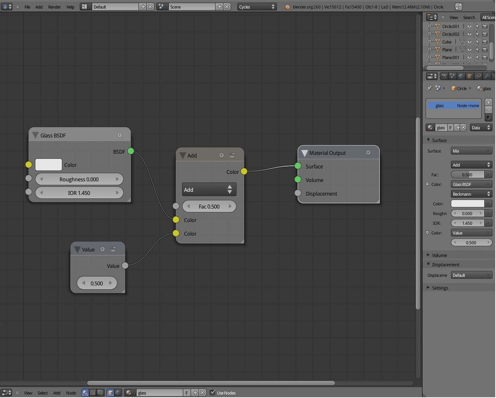496x398 pixels.
Task: Toggle visibility of Circle.002 in the outliner
Action: coord(469,34)
